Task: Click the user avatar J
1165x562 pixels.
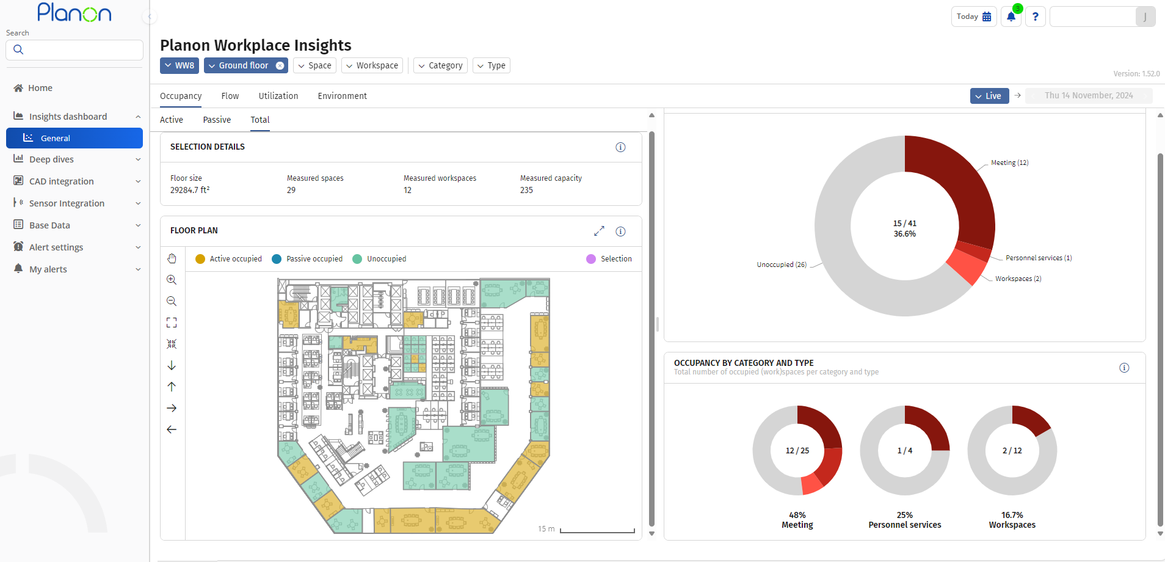Action: point(1145,16)
